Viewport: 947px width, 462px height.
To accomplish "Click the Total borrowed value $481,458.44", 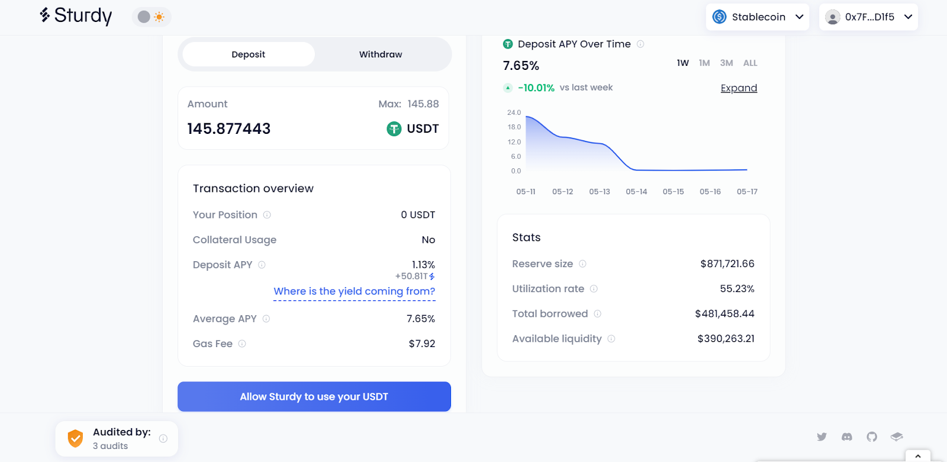I will point(725,314).
